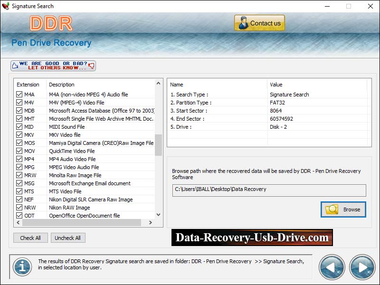This screenshot has height=285, width=380.
Task: Click the Signature Search title bar app icon
Action: pos(5,6)
